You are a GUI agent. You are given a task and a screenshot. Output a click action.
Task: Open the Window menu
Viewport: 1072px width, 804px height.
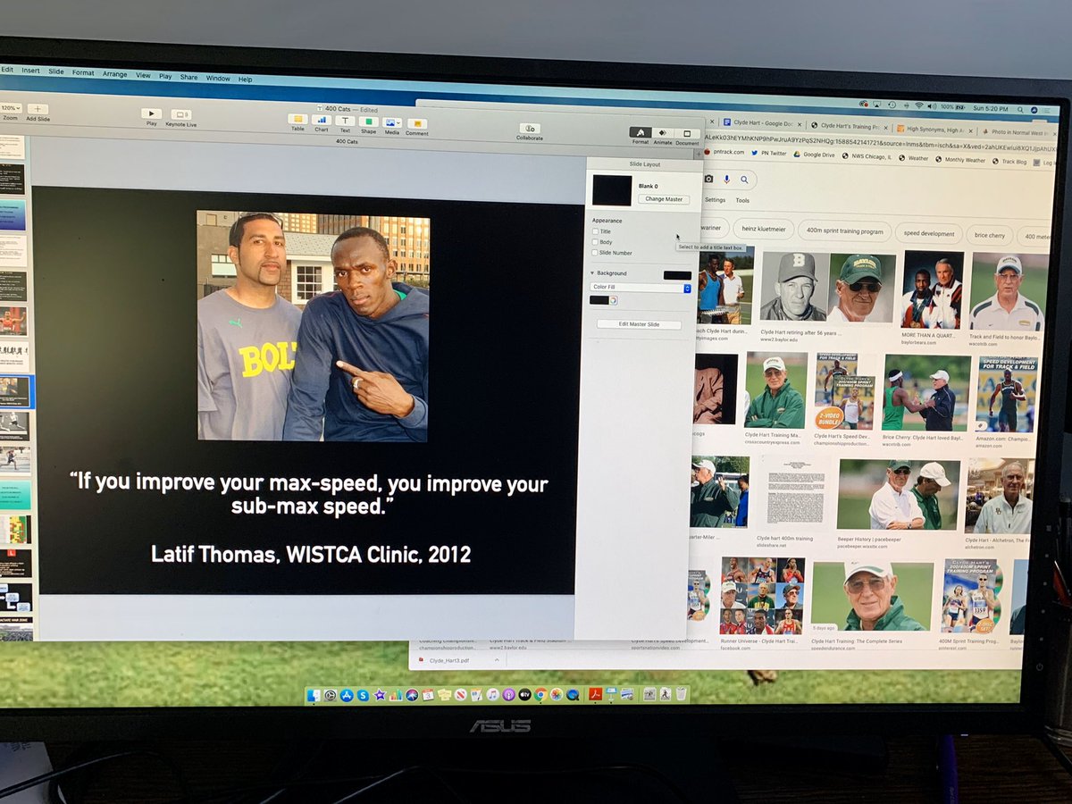pyautogui.click(x=218, y=78)
